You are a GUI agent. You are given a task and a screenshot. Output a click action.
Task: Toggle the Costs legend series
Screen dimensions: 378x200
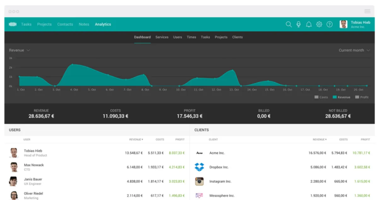[x=321, y=97]
